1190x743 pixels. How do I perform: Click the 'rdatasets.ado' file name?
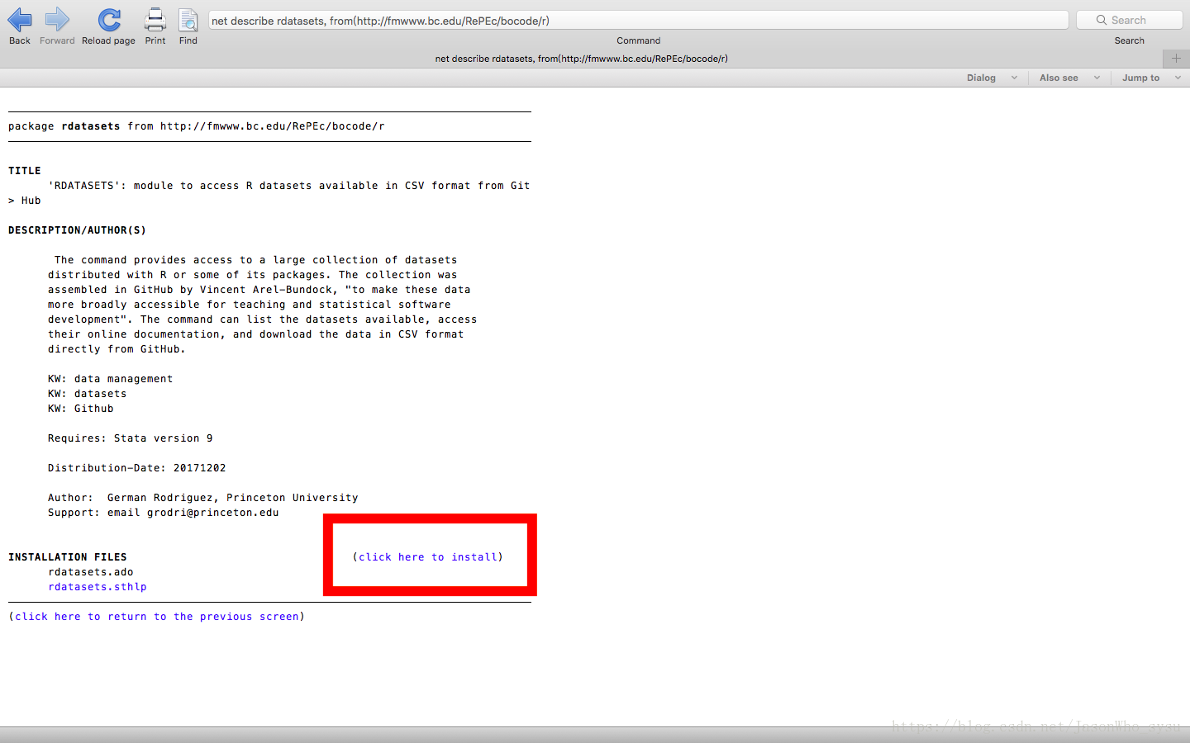[91, 572]
